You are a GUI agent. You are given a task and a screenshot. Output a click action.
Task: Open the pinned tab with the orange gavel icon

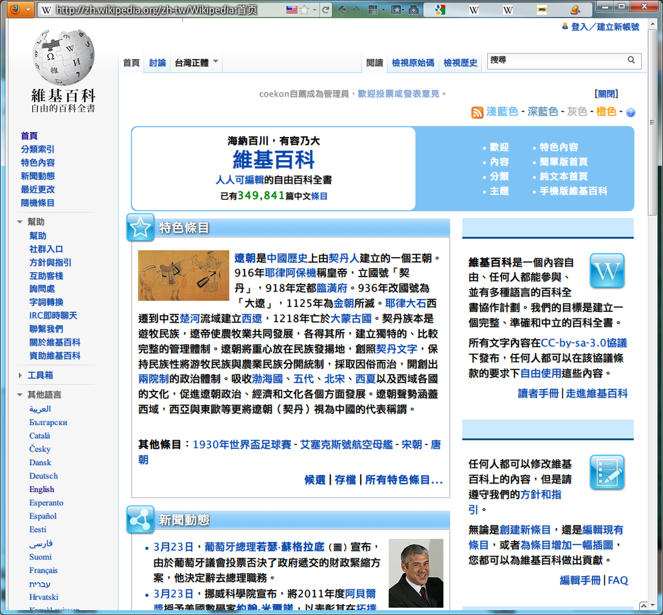[575, 10]
